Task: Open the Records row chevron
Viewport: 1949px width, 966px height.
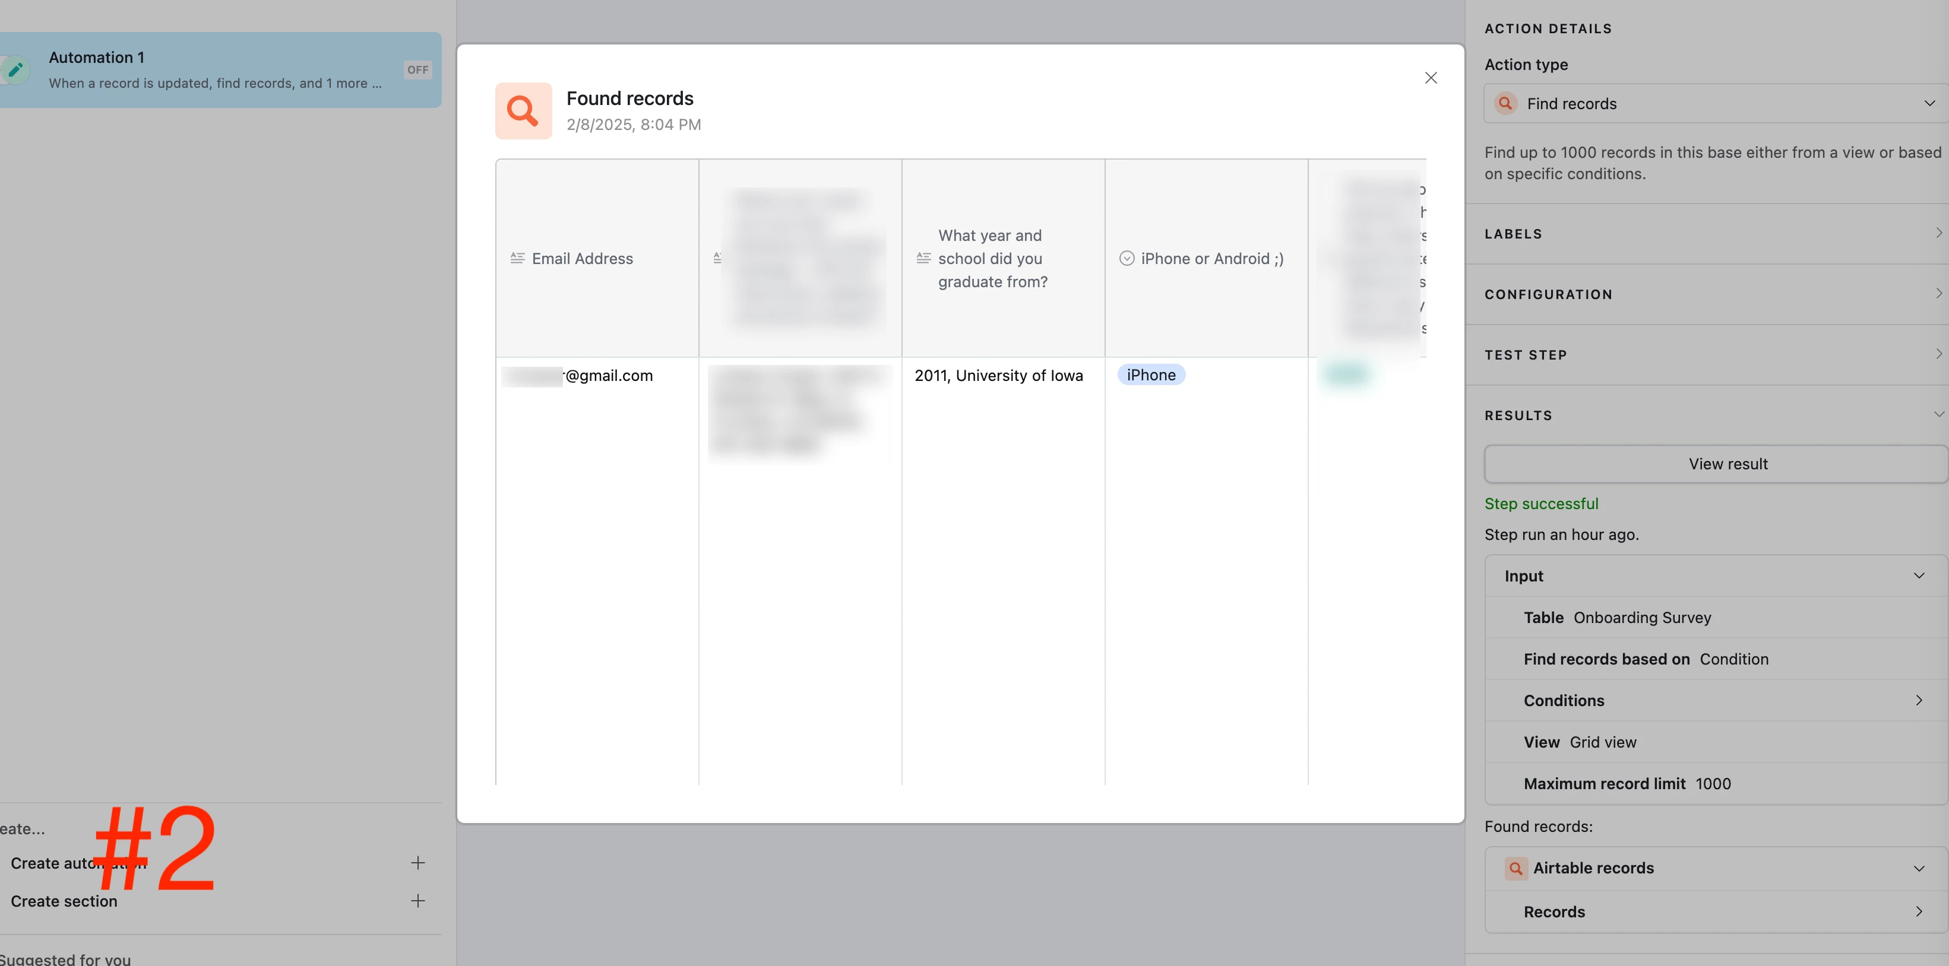Action: point(1919,911)
